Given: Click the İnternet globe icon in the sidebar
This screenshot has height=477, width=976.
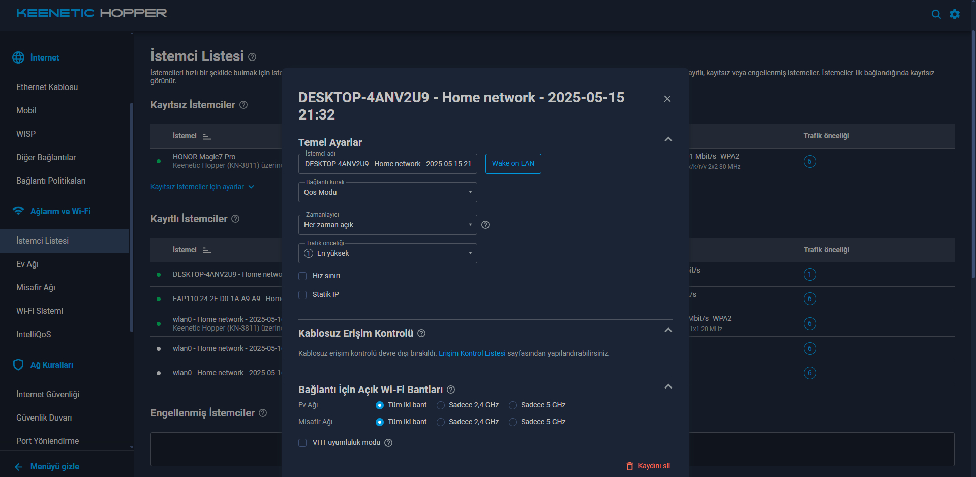Looking at the screenshot, I should pyautogui.click(x=18, y=57).
